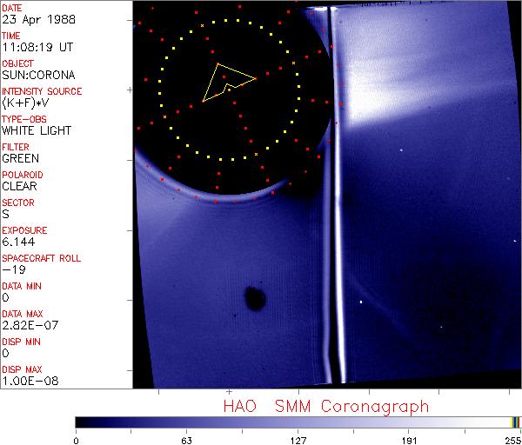The image size is (522, 445).
Task: Click the GREEN filter value
Action: (x=20, y=158)
